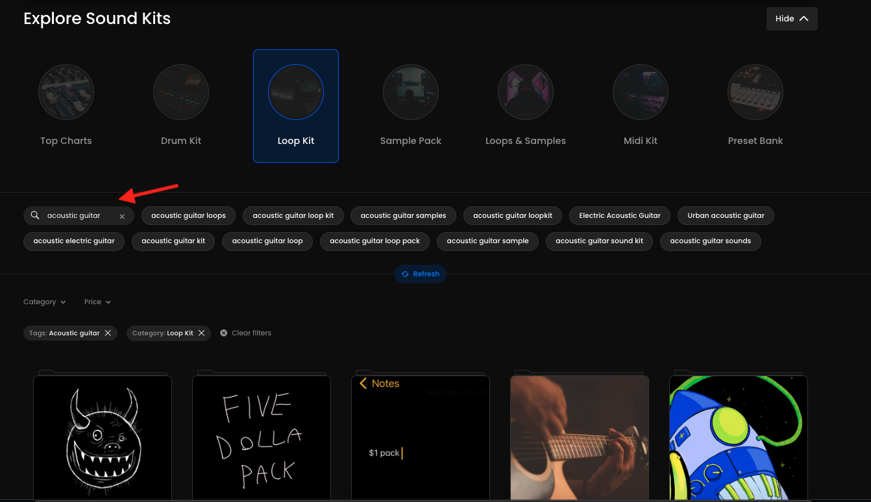
Task: Pick the 'acoustic guitar loops' suggestion chip
Action: (x=188, y=215)
